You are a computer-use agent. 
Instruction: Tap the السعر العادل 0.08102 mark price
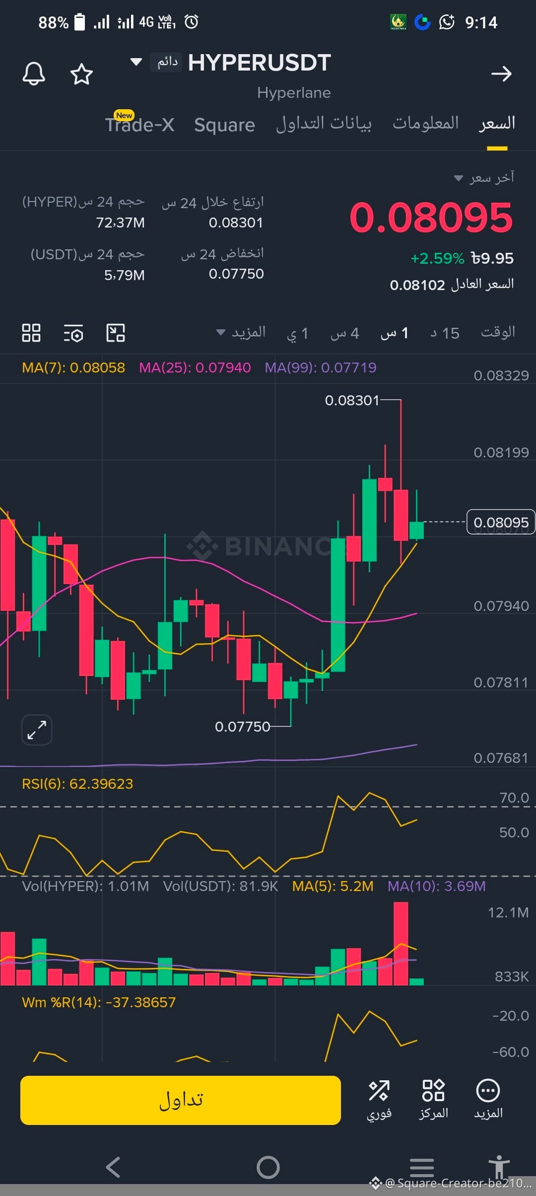click(x=452, y=285)
